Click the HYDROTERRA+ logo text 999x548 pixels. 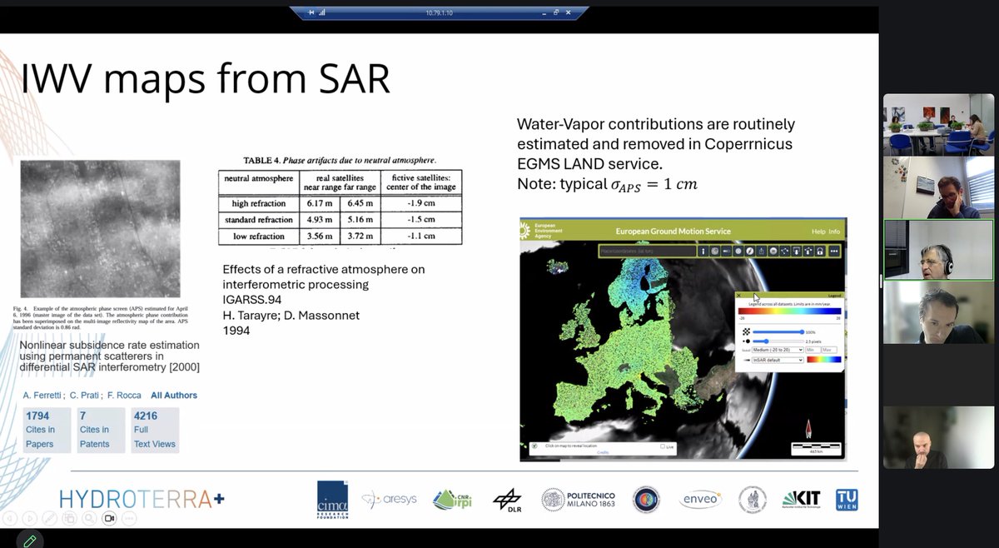click(x=142, y=499)
